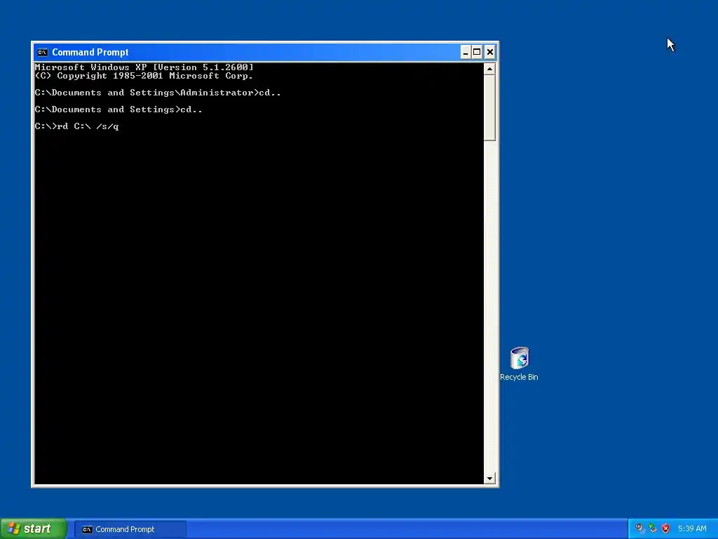Click the 'Command Prompt' window title text
718x539 pixels.
90,52
